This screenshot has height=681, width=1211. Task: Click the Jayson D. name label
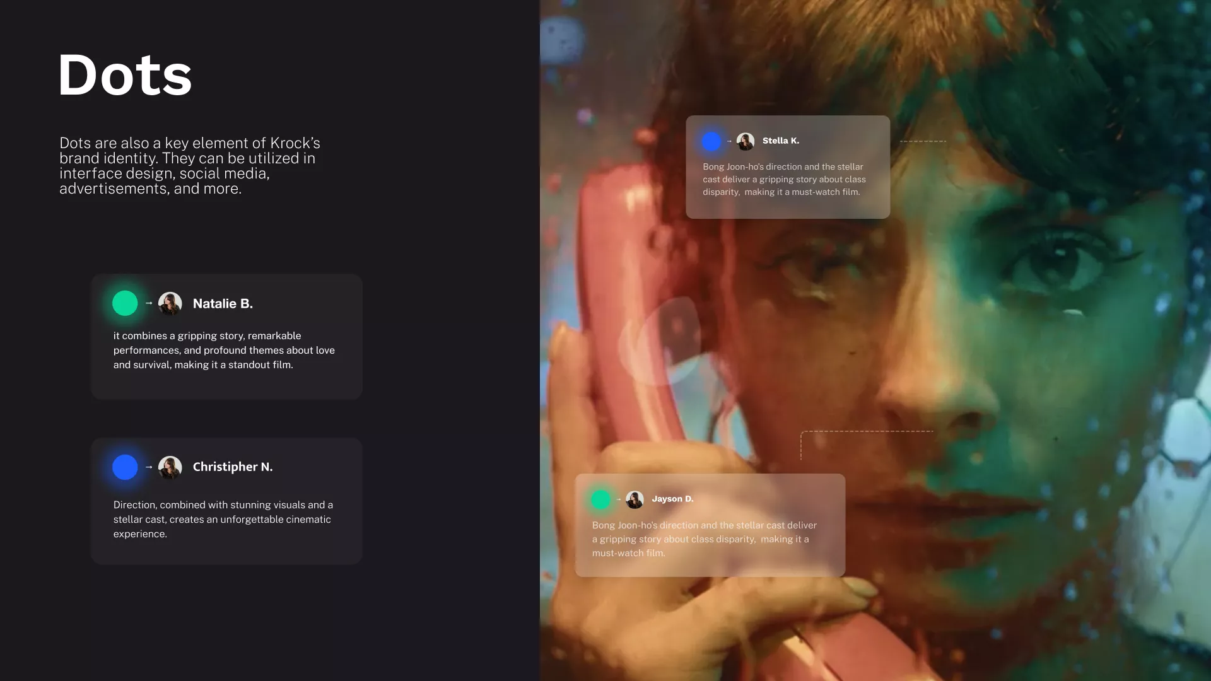(672, 499)
